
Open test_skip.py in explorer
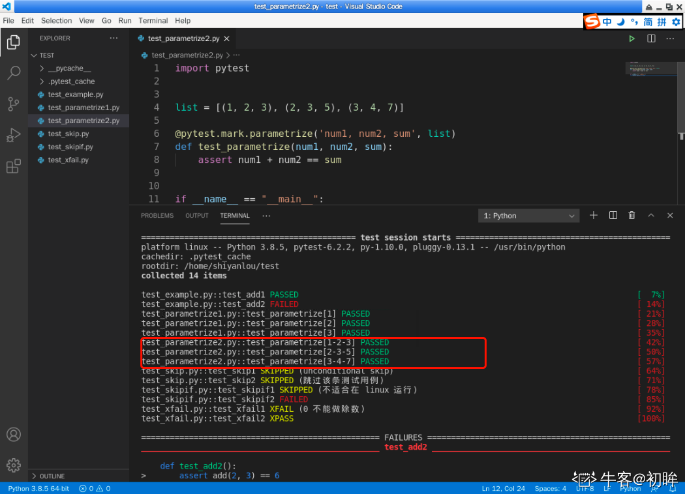coord(68,134)
